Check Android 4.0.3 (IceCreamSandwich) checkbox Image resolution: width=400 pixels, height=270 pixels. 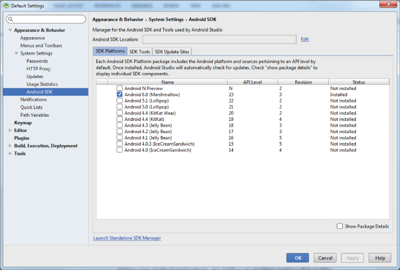tap(120, 144)
